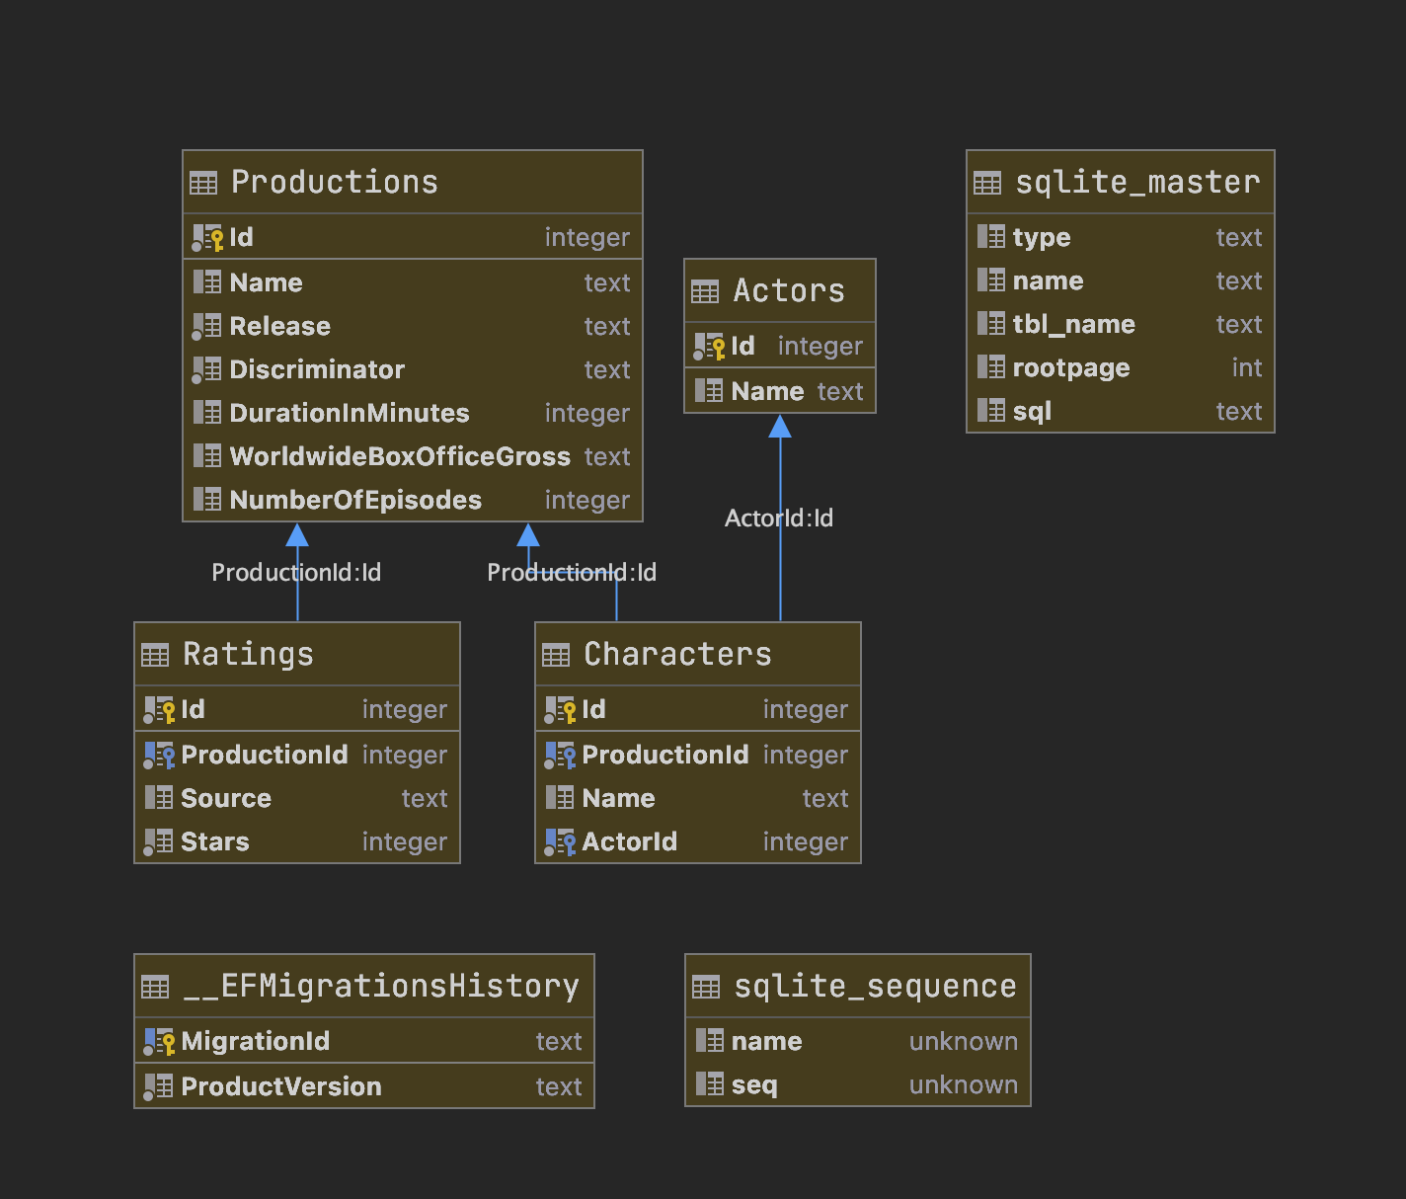Screen dimensions: 1406x1199
Task: Click the column icon beside NumberOfEpisodes
Action: (x=207, y=500)
